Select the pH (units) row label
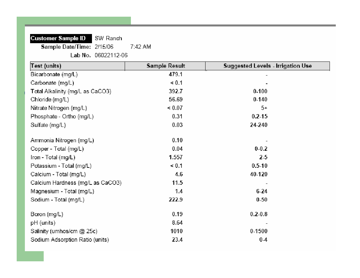The height and width of the screenshot is (278, 360). tap(43, 223)
